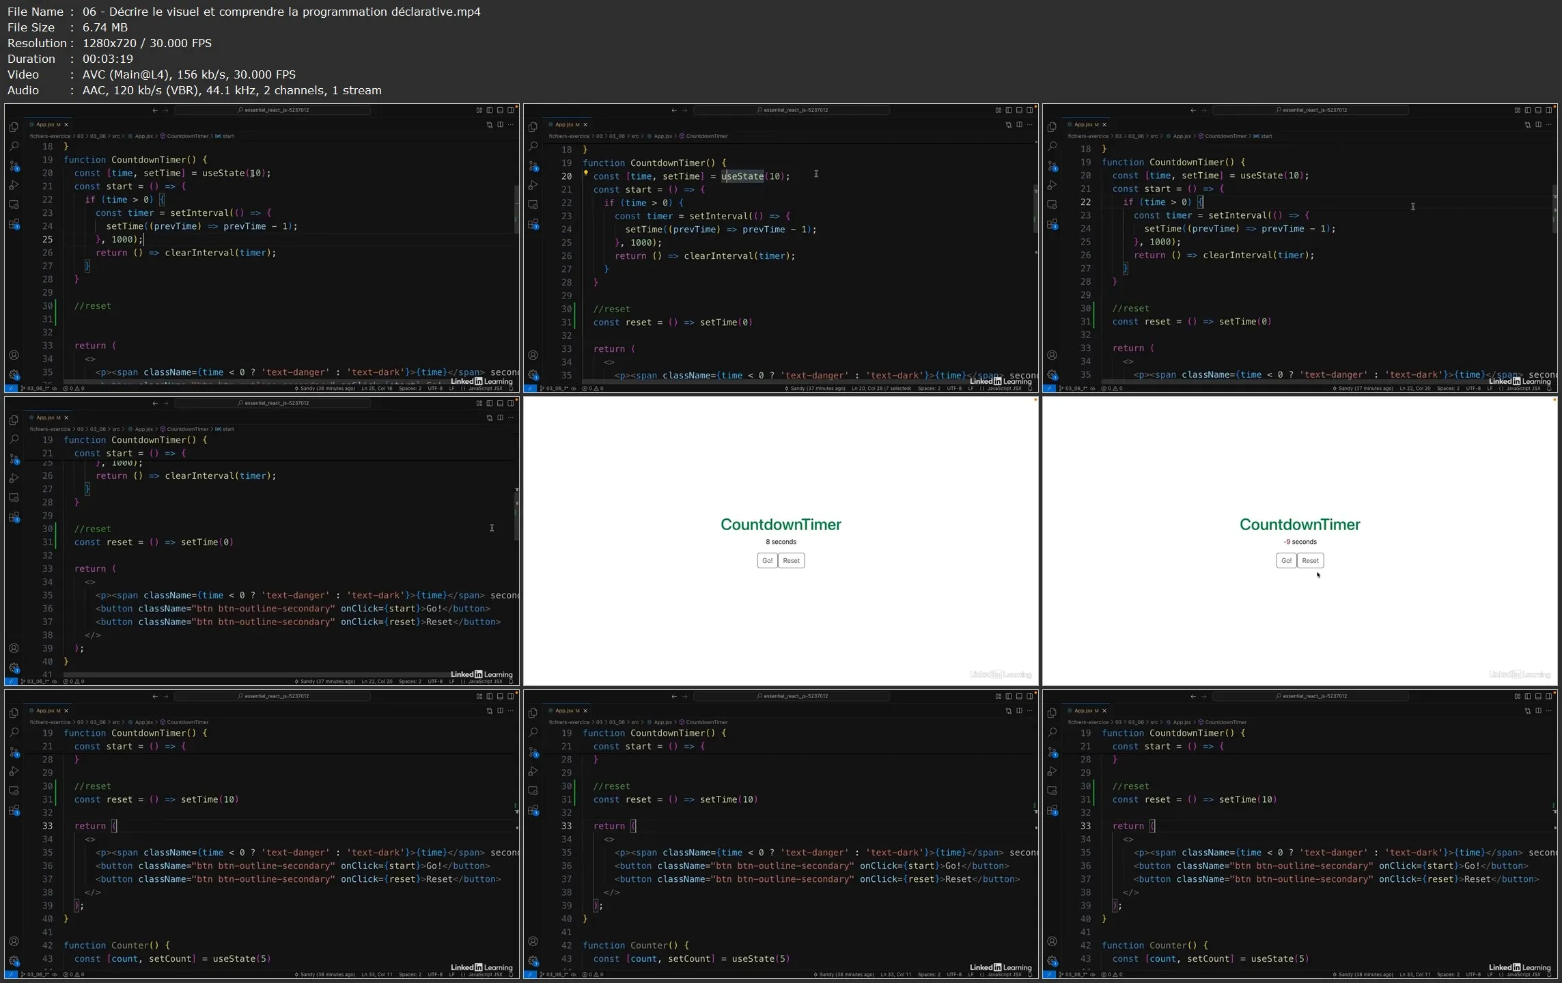Open Run and Debug in '7 selected' frame

coord(533,185)
